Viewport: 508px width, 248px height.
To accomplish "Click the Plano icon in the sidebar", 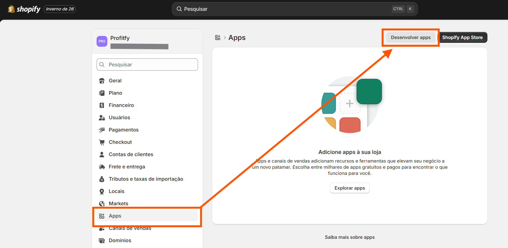I will pos(102,93).
